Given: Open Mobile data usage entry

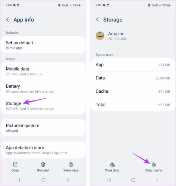Looking at the screenshot, I should [43, 71].
